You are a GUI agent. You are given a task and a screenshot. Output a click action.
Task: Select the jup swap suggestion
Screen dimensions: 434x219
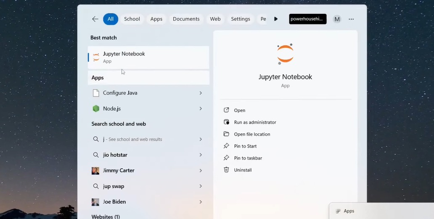[148, 186]
